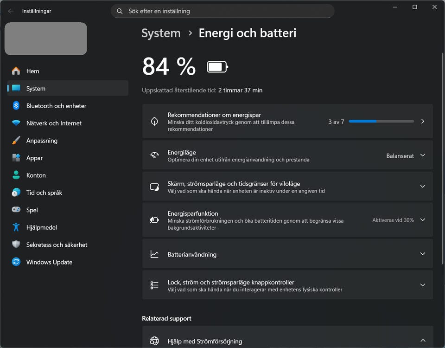The image size is (445, 348).
Task: Click the search field Sök efter en inställning
Action: coord(222,11)
